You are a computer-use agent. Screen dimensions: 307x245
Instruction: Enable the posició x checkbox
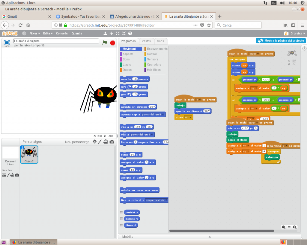121,212
